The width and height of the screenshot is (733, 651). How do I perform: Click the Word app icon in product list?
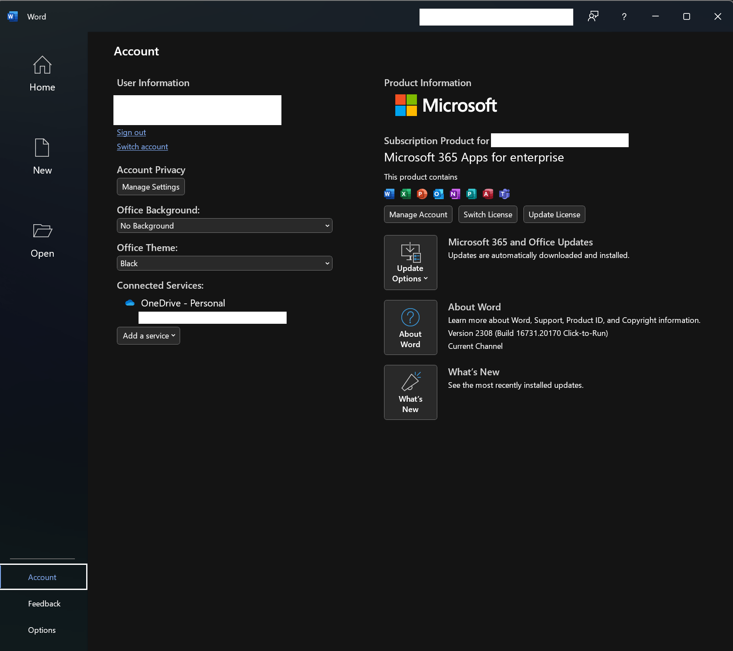(389, 194)
